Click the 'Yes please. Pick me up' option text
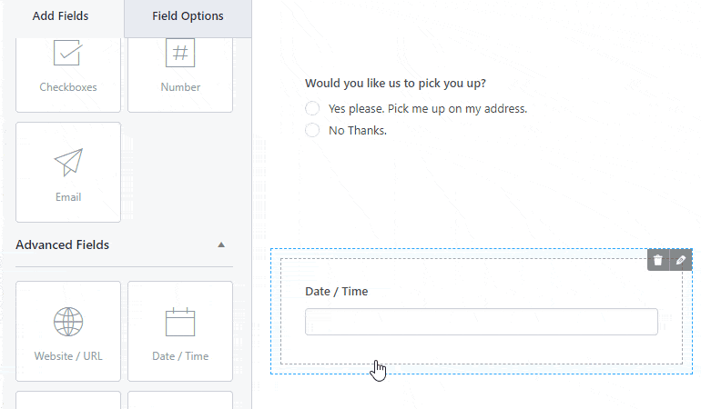The height and width of the screenshot is (409, 701). tap(428, 108)
